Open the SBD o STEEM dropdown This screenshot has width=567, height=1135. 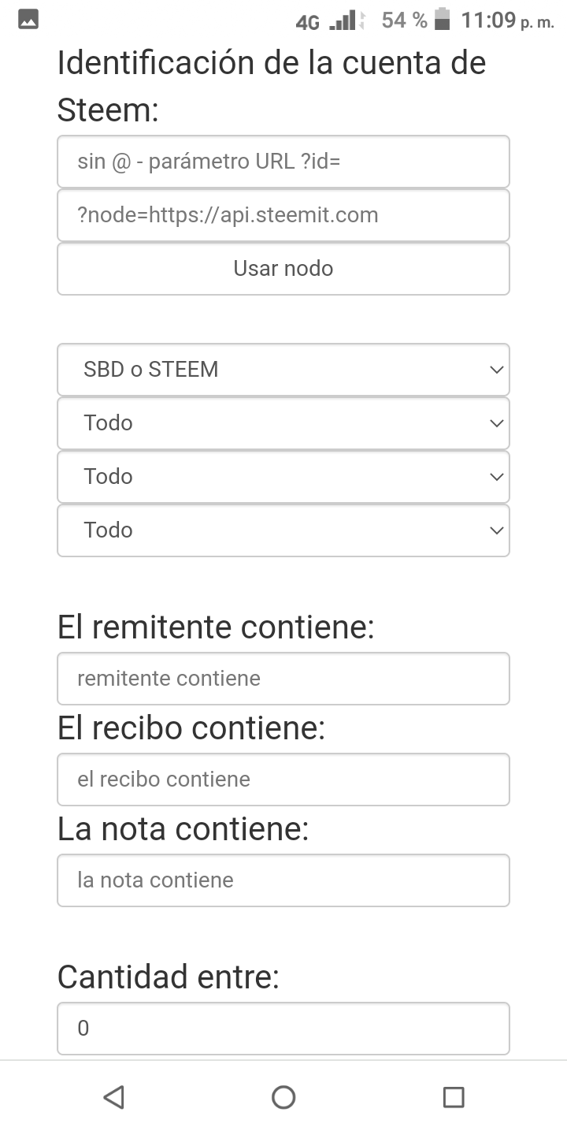[283, 370]
